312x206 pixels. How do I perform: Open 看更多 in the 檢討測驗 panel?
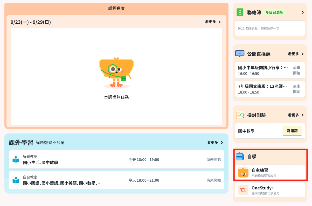[x=294, y=115]
